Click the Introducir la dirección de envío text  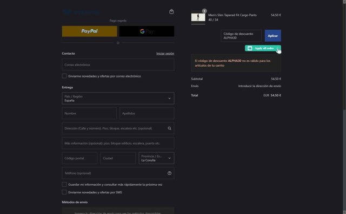pyautogui.click(x=259, y=86)
